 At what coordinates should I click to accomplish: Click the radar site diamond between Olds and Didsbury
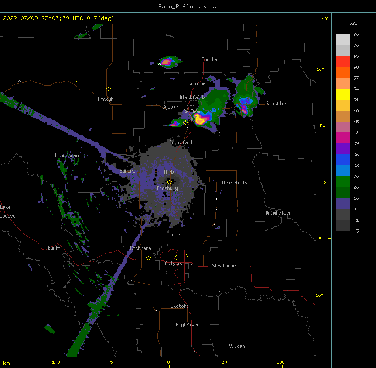pos(169,182)
